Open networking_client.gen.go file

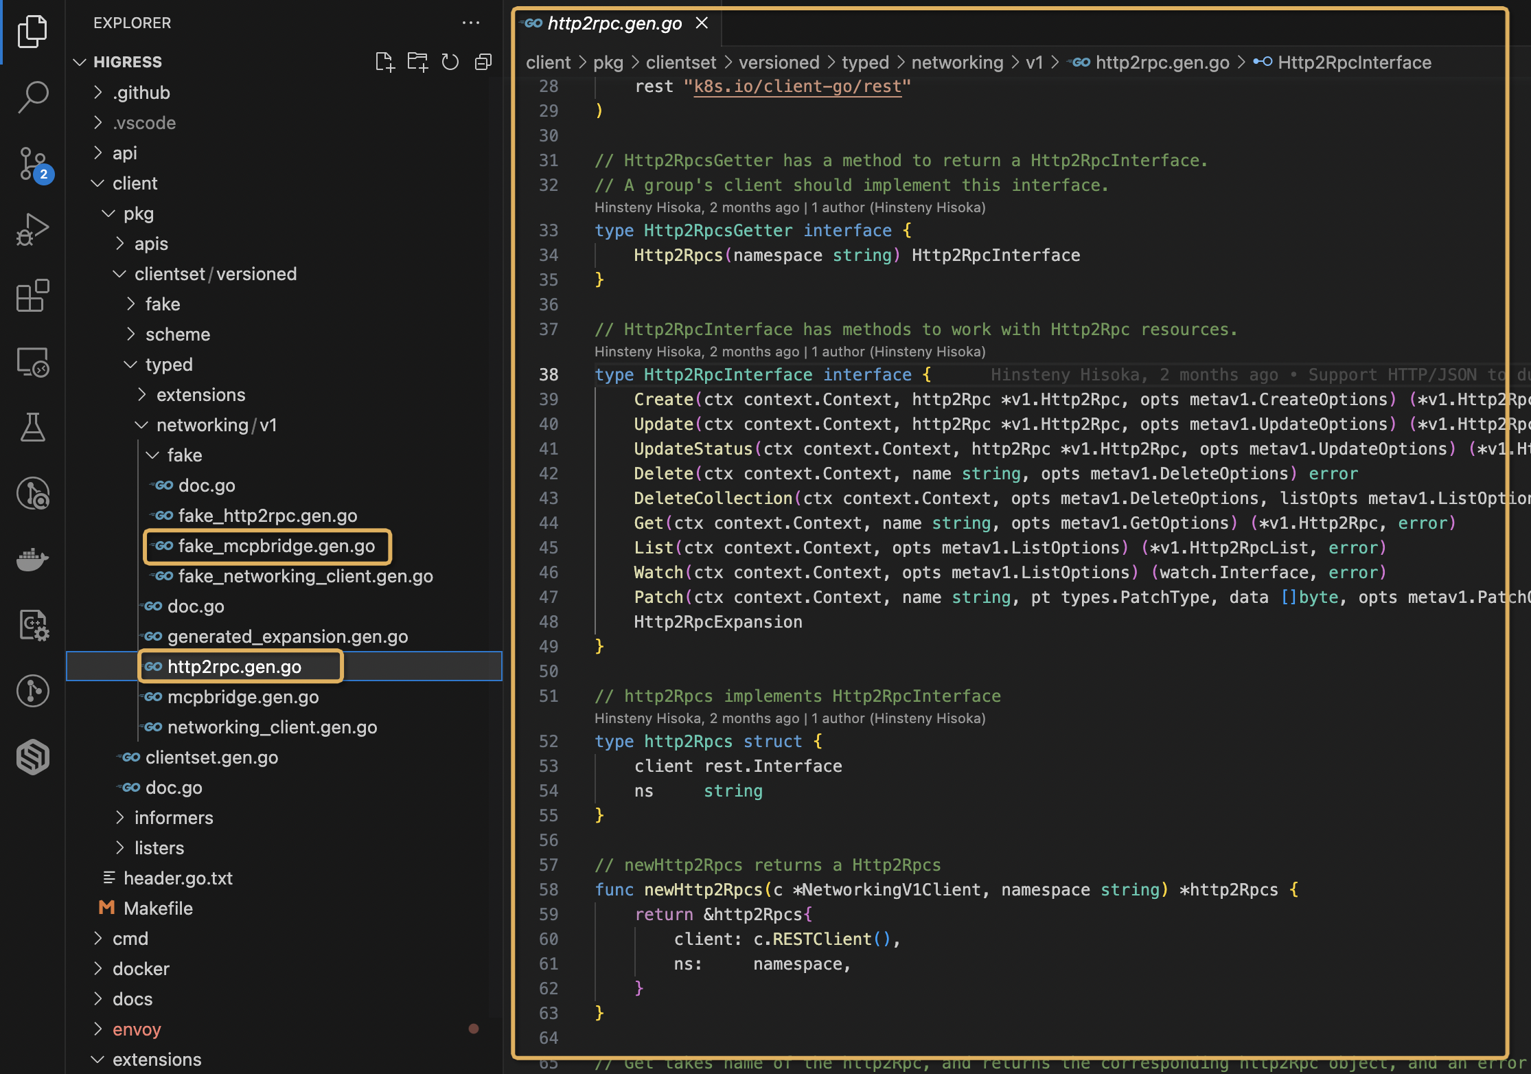273,726
